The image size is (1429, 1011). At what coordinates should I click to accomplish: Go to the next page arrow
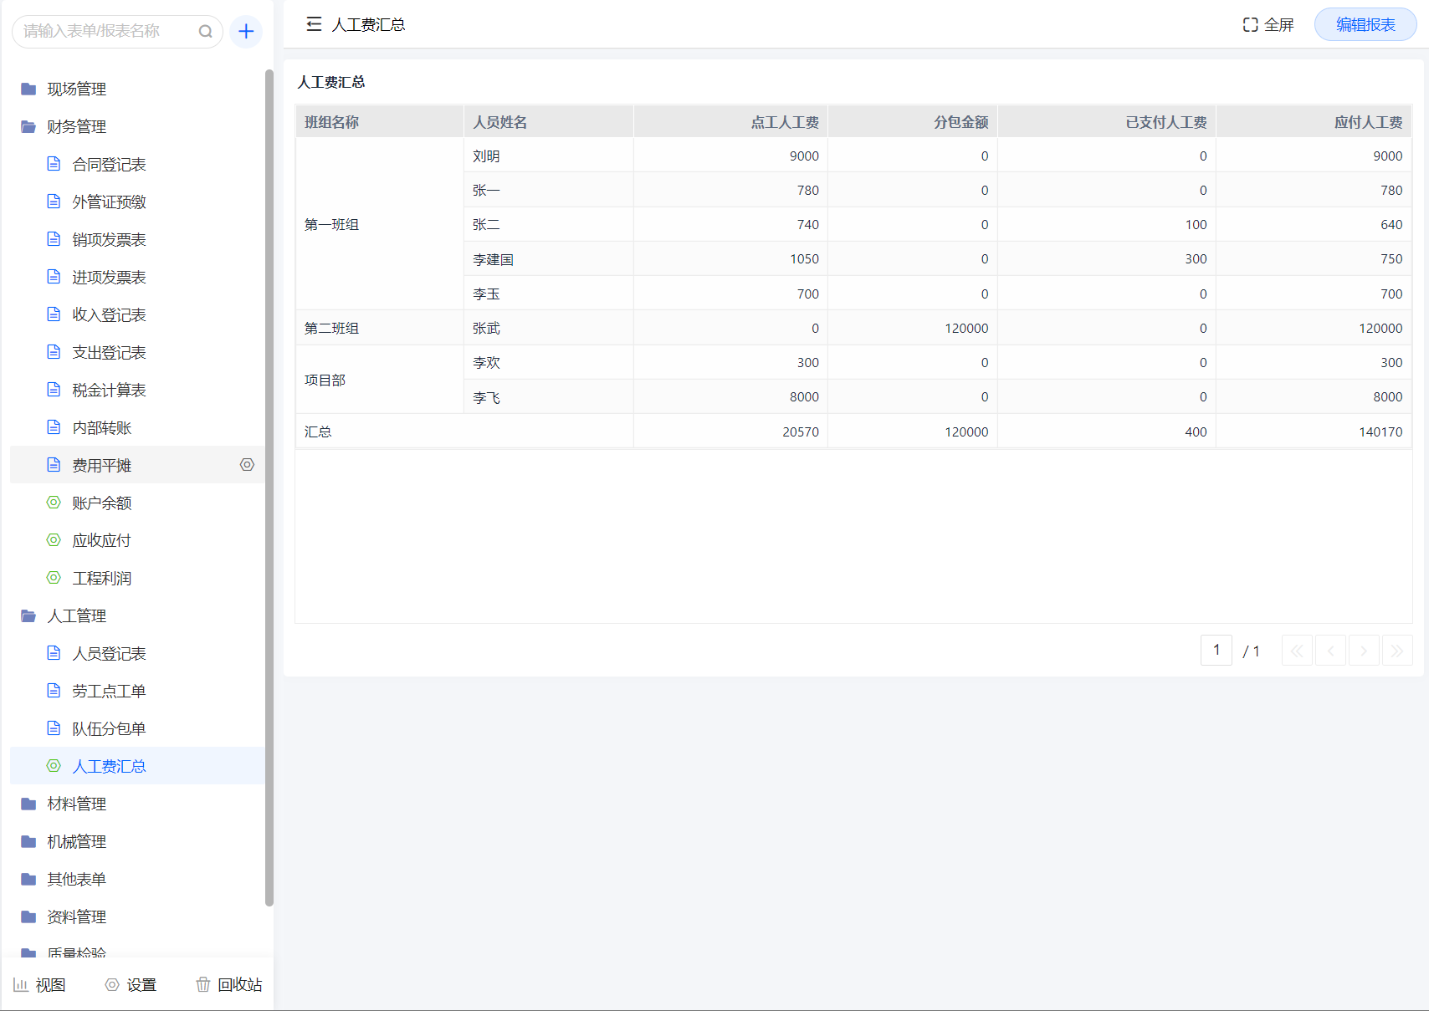(1364, 651)
